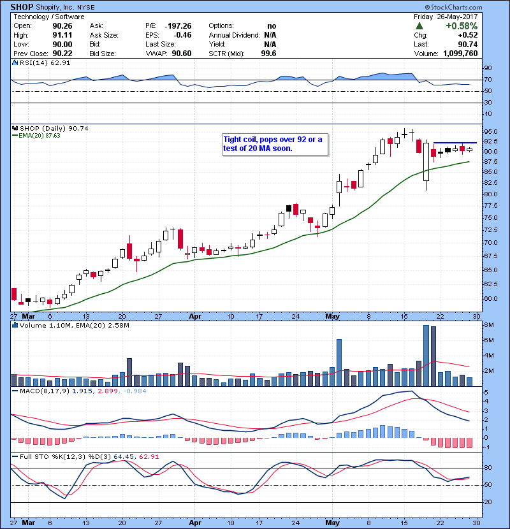Screen dimensions: 510x529
Task: Click the NYSE exchange label
Action: [x=85, y=8]
